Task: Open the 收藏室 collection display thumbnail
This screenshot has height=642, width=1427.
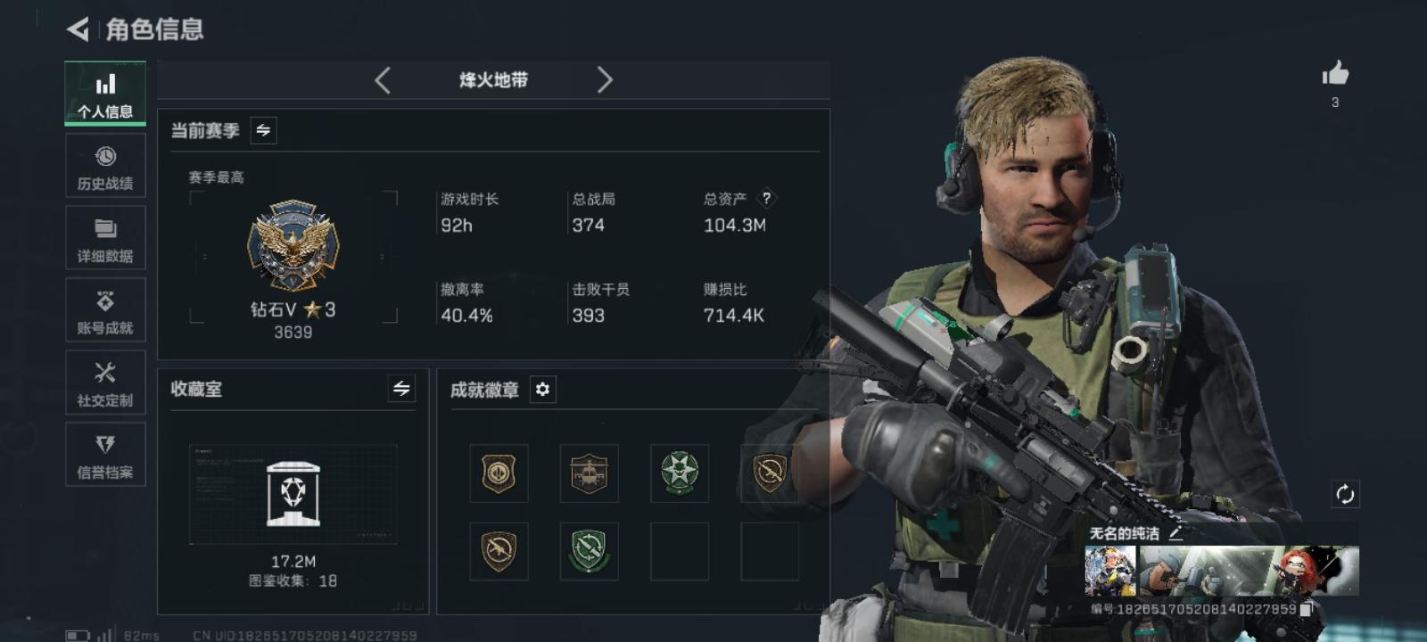Action: pos(293,494)
